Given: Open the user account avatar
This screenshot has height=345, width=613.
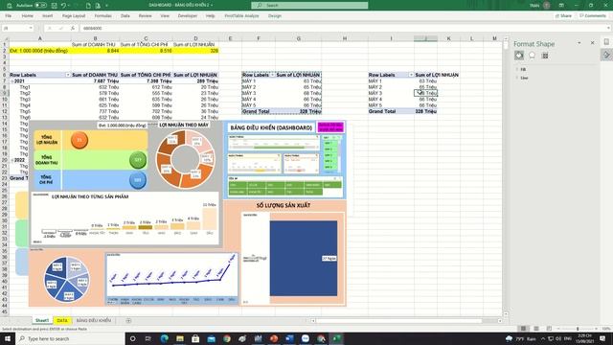Looking at the screenshot, I should tap(547, 6).
